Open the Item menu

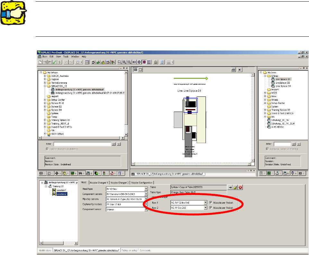(45, 57)
